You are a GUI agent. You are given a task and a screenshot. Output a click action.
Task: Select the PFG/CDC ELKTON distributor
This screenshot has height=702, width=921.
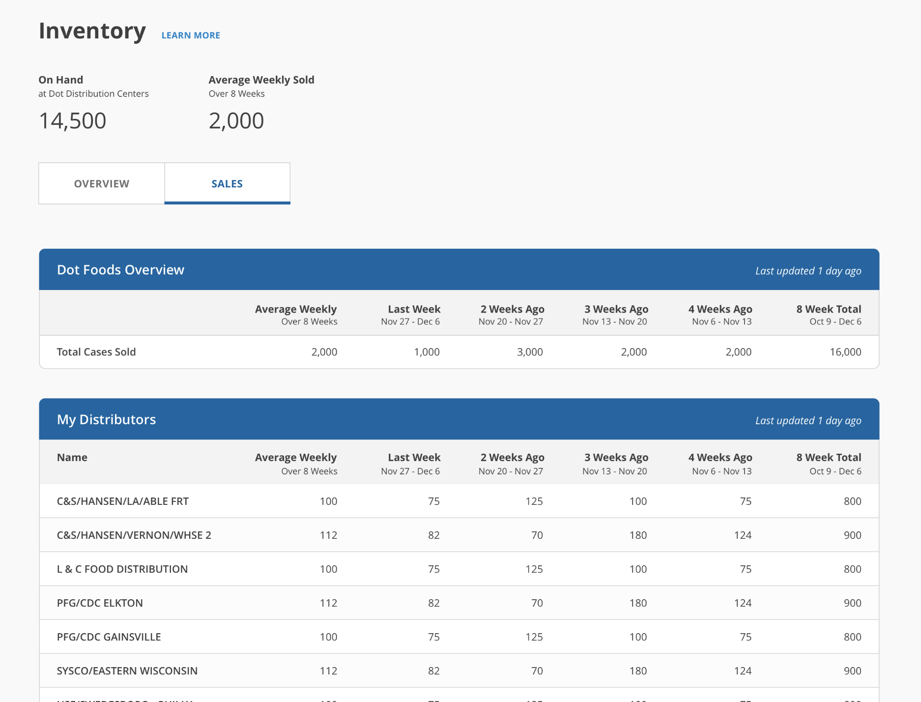100,603
